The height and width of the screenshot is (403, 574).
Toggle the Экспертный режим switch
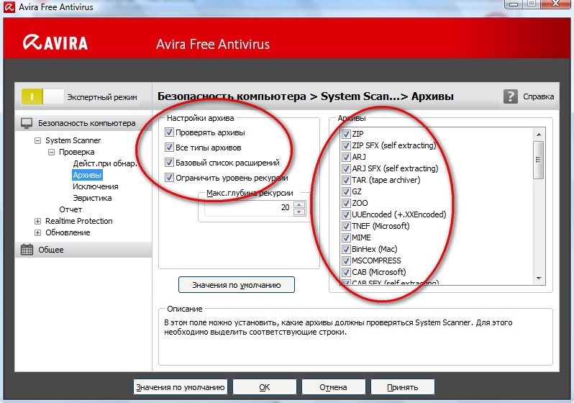(x=42, y=96)
